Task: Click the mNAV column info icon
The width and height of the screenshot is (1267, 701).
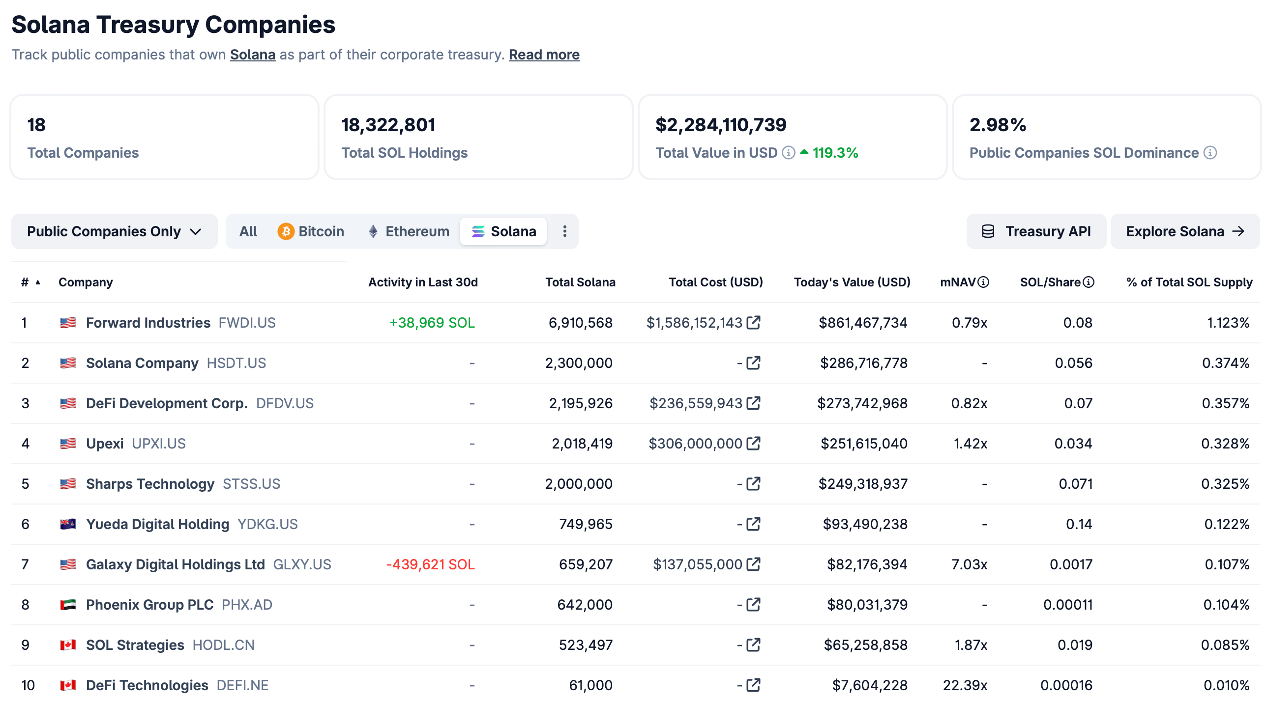Action: (983, 282)
